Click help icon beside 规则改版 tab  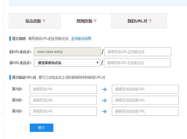(95, 21)
